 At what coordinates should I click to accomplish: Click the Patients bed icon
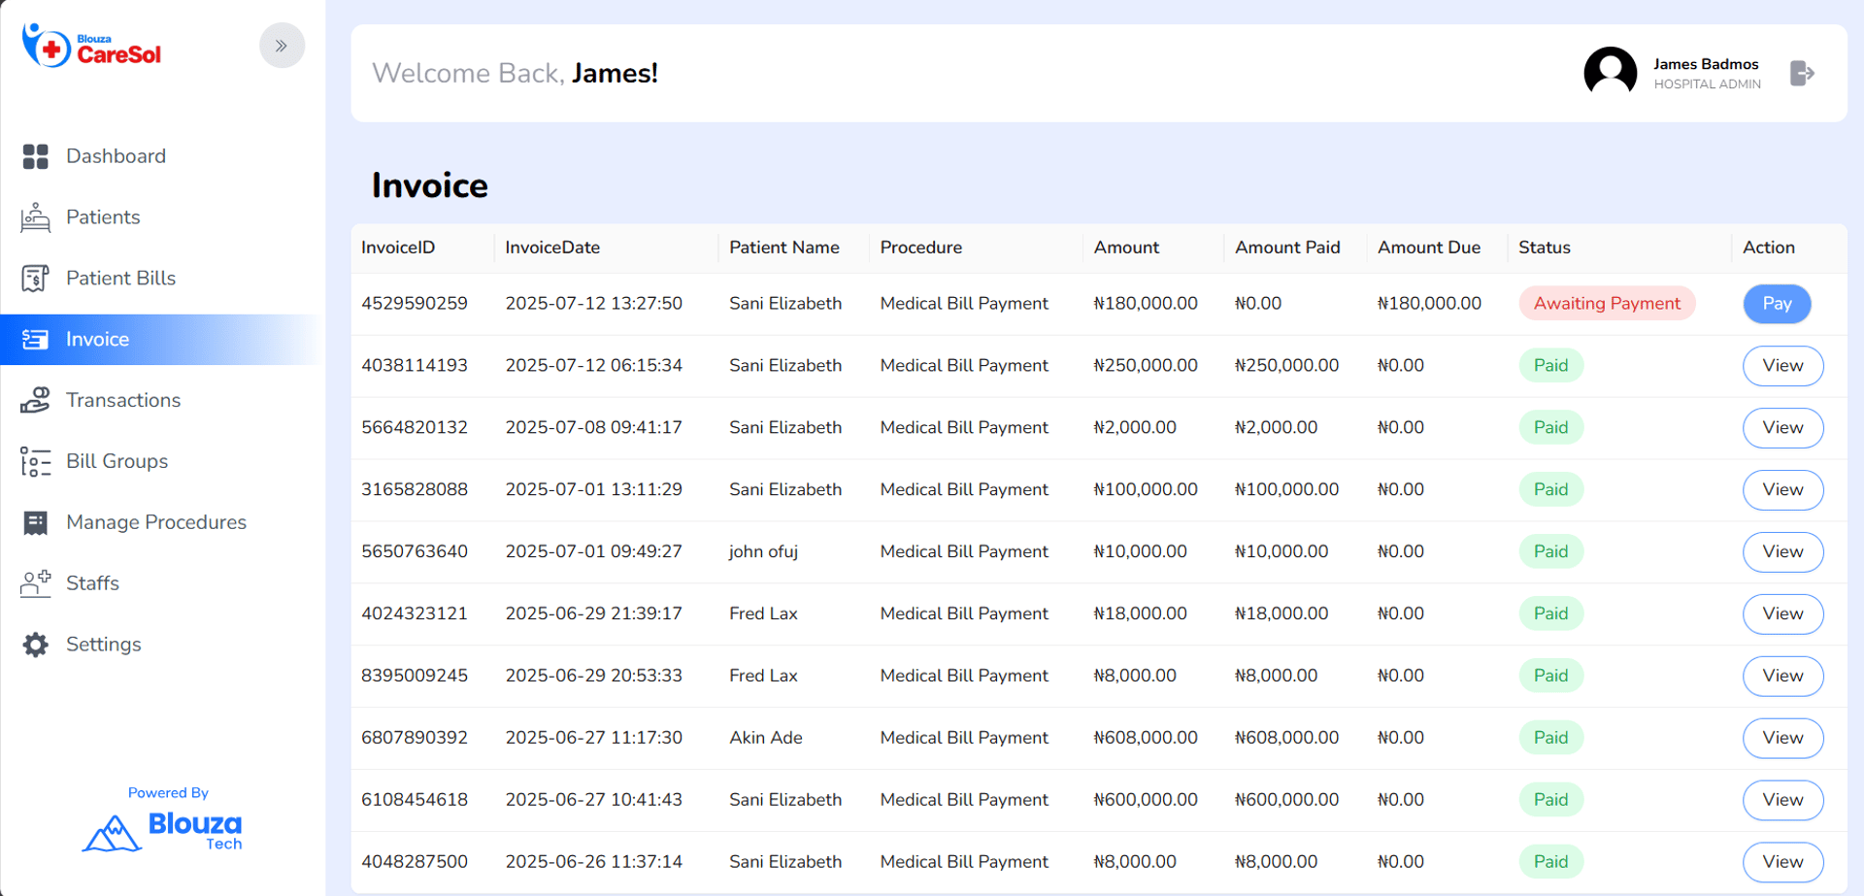(36, 217)
